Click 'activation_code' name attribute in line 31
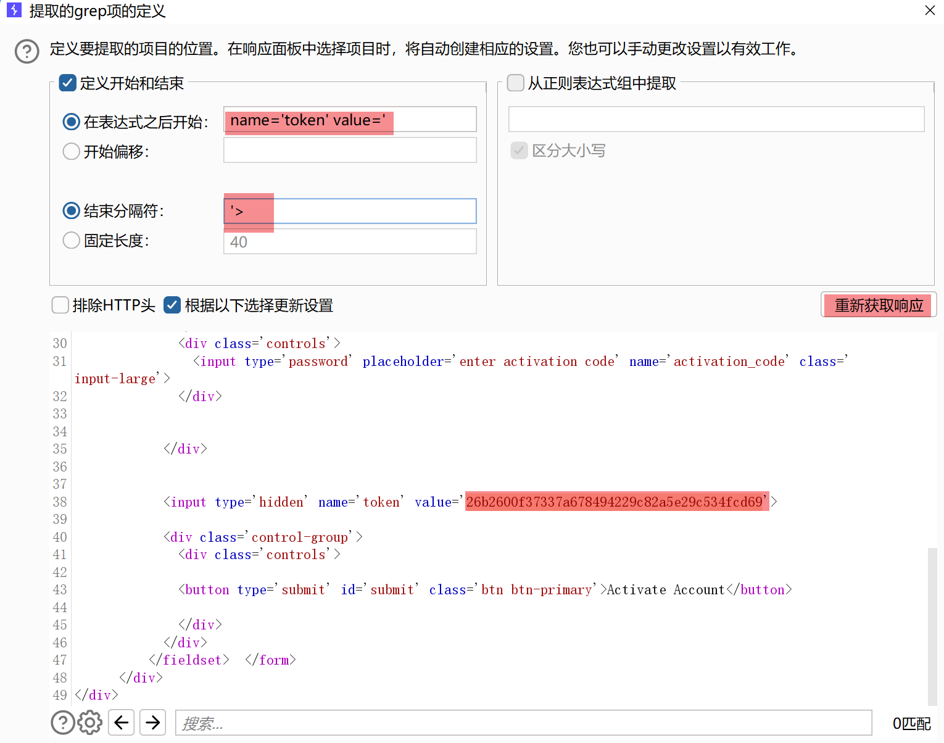 coord(729,361)
